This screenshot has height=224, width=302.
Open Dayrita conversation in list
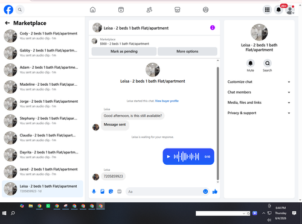pyautogui.click(x=42, y=155)
